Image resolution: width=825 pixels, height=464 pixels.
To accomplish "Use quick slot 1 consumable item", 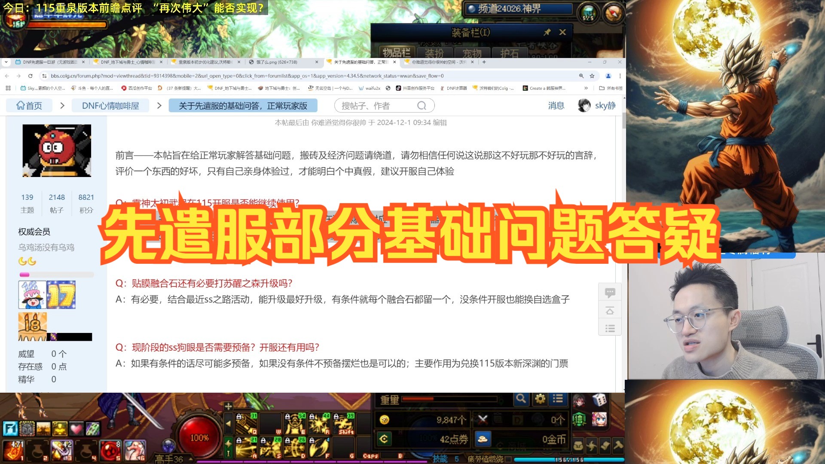I will coord(13,451).
